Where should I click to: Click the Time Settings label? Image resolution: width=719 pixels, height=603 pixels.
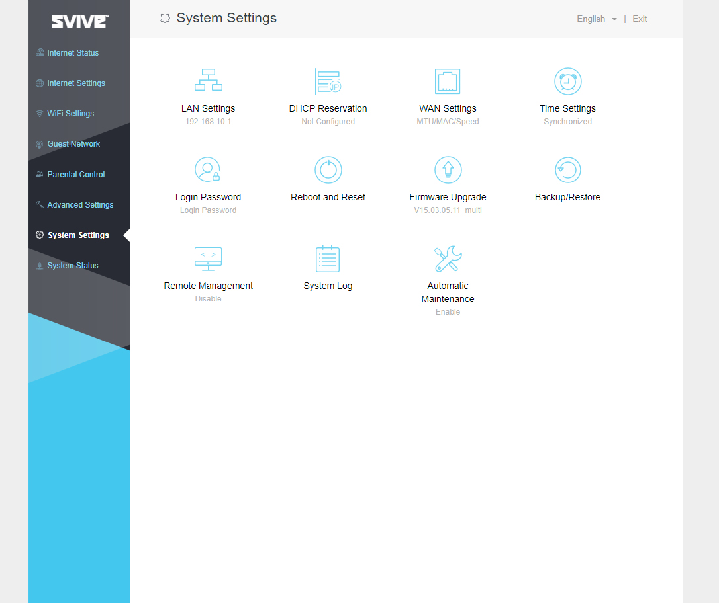click(x=567, y=108)
